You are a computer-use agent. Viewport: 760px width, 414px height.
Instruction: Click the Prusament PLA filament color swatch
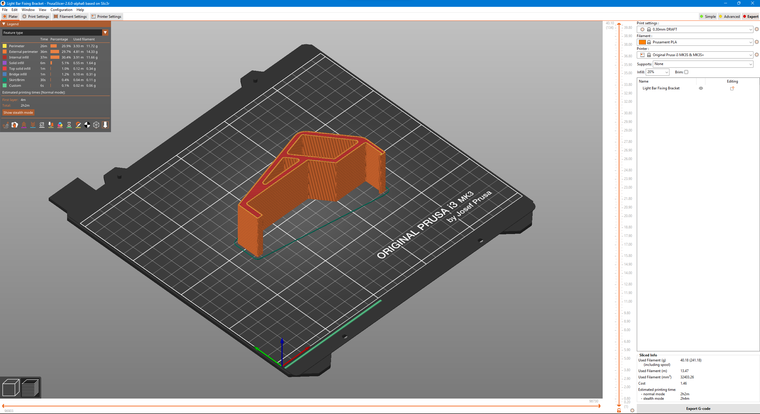coord(643,42)
